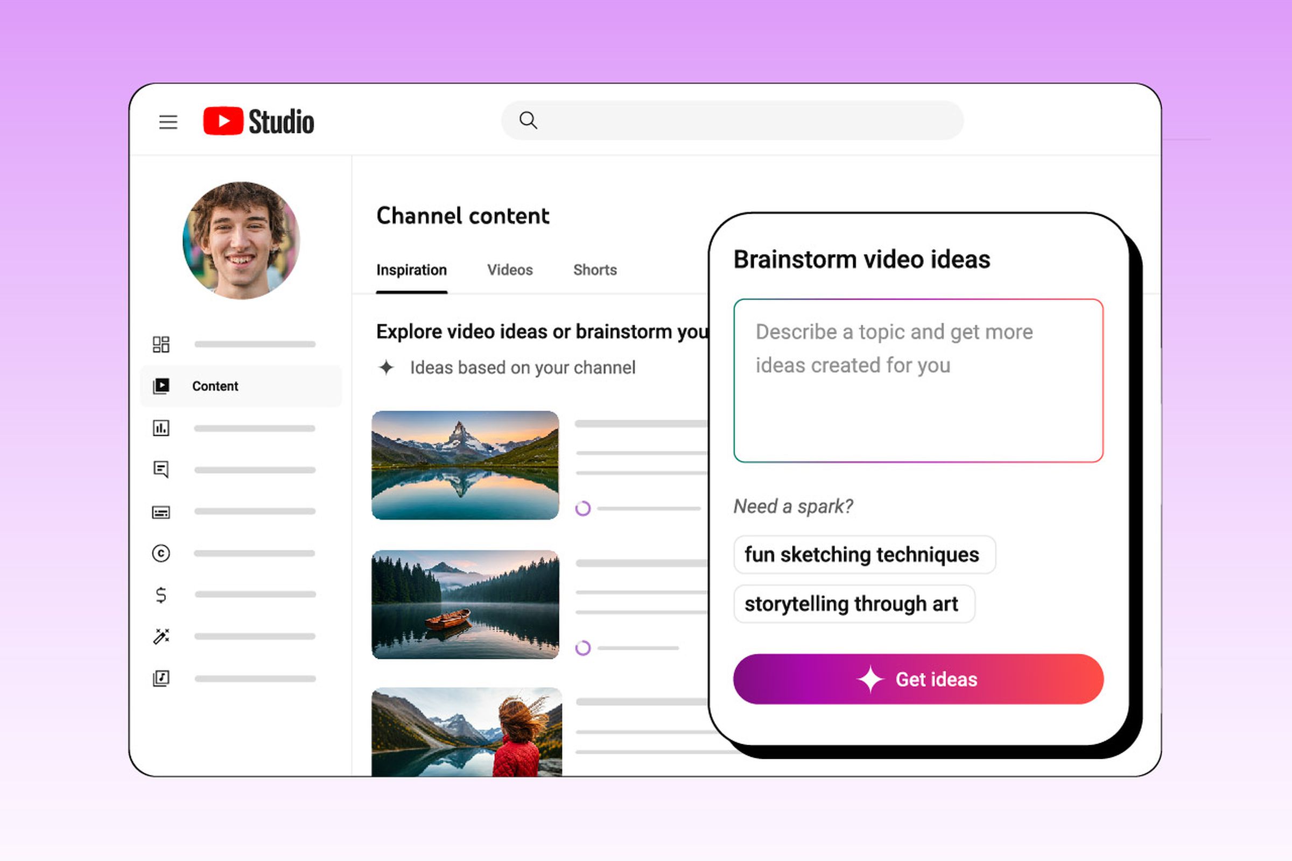This screenshot has height=861, width=1292.
Task: Open the red jacket woman thumbnail
Action: pyautogui.click(x=466, y=732)
